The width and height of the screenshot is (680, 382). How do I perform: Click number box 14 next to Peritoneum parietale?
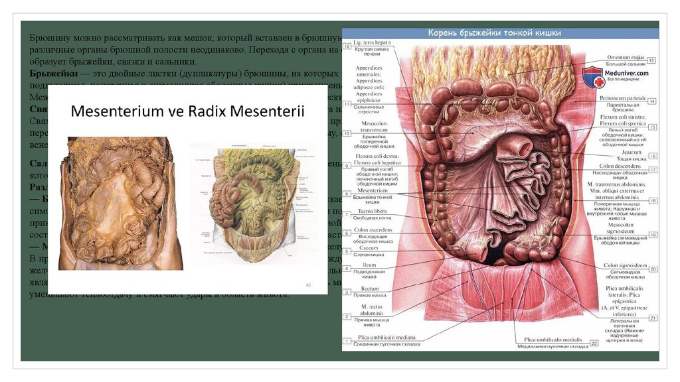click(x=653, y=101)
